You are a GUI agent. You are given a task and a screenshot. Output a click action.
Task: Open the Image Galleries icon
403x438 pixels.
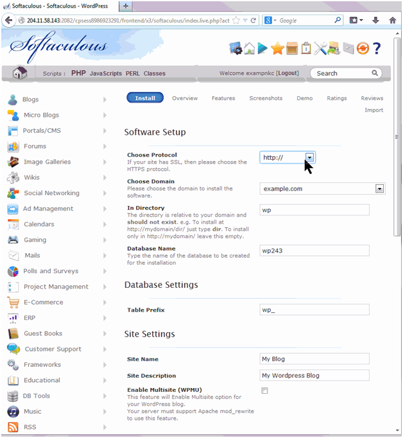click(x=13, y=162)
